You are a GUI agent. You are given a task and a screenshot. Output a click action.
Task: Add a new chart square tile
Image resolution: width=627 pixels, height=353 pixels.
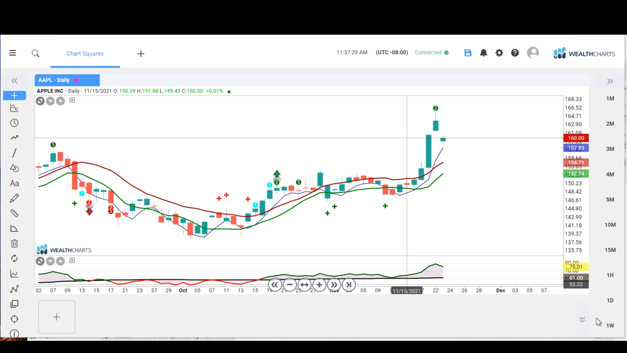coord(56,317)
